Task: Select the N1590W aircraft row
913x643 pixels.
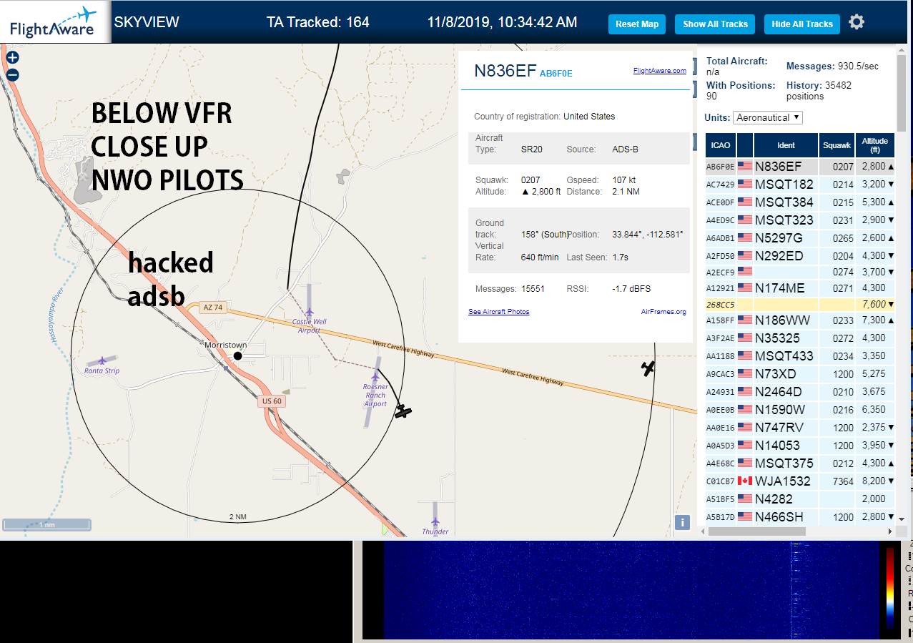Action: [x=799, y=409]
